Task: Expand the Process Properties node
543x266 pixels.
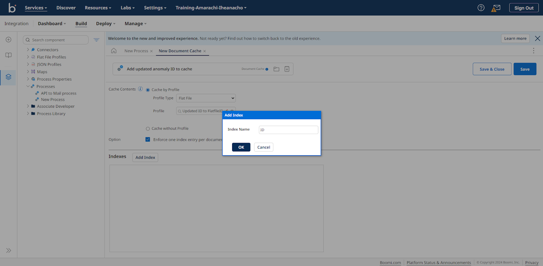Action: click(x=28, y=79)
